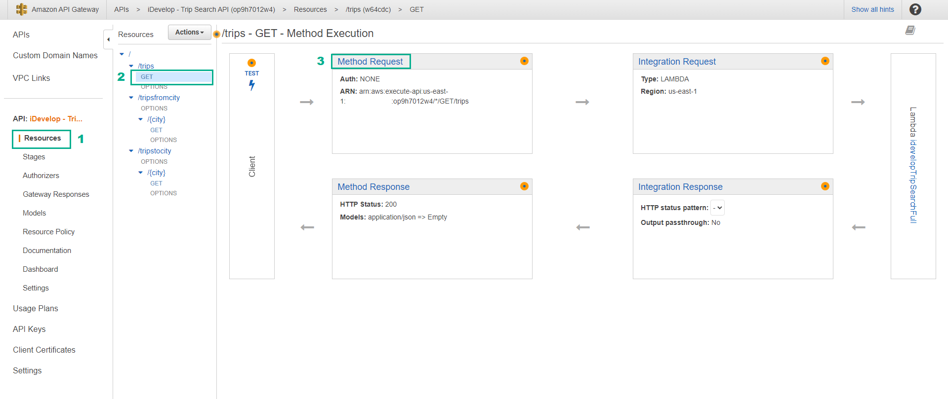The width and height of the screenshot is (948, 399).
Task: Open APIs in the left sidebar
Action: pyautogui.click(x=21, y=35)
